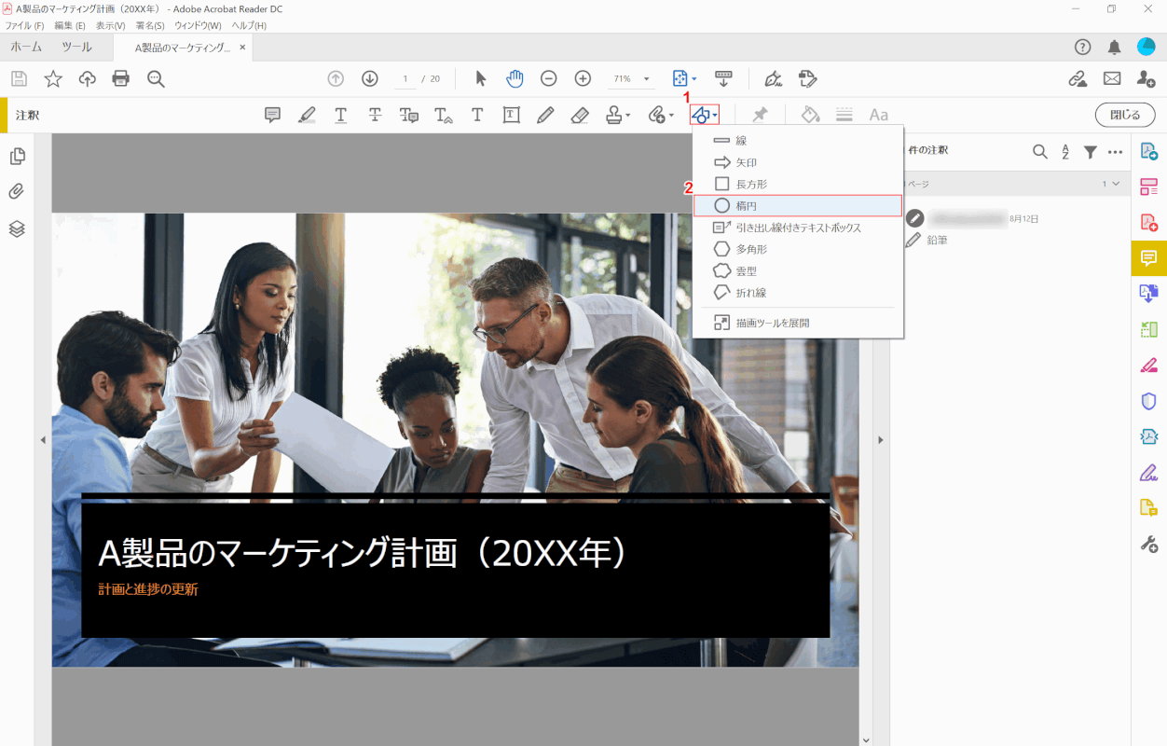Choose the pencil drawing tool
Screen dimensions: 1167x746
(545, 115)
